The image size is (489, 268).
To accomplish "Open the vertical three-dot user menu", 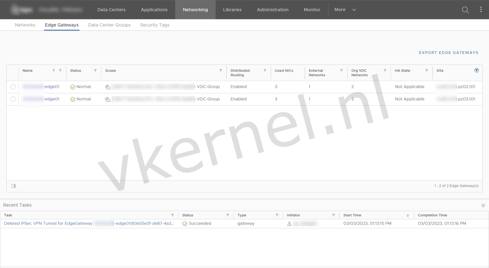I will [481, 10].
